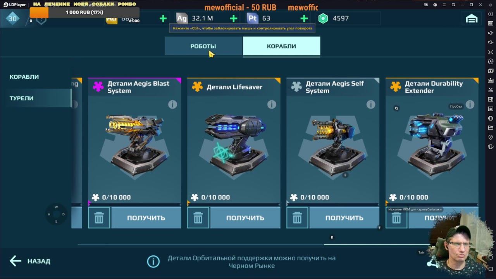Viewport: 496px width, 279px height.
Task: Switch to the РОБОТЫ tab
Action: click(203, 46)
